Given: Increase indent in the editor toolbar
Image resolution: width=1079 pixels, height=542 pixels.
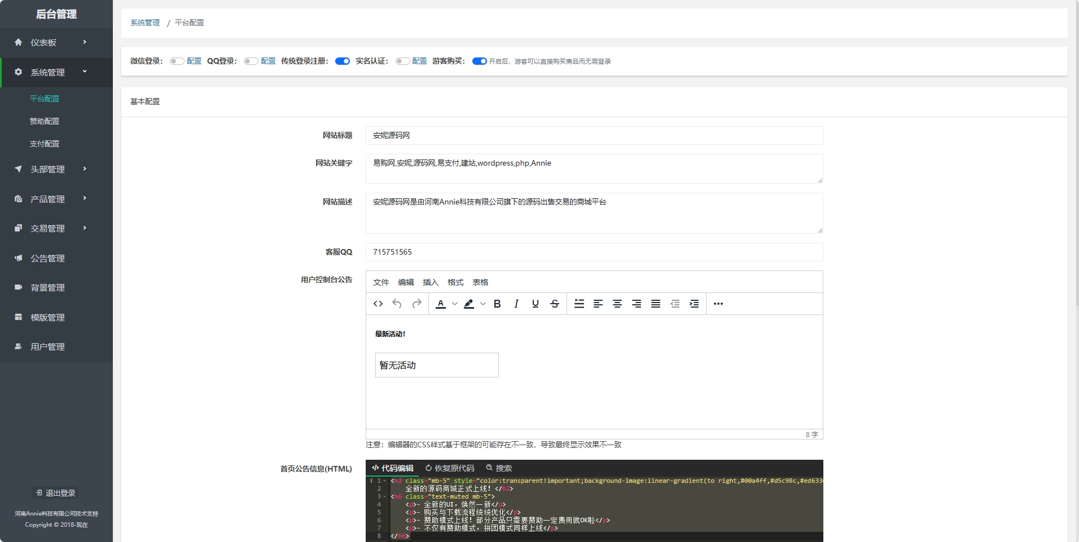Looking at the screenshot, I should (x=694, y=304).
